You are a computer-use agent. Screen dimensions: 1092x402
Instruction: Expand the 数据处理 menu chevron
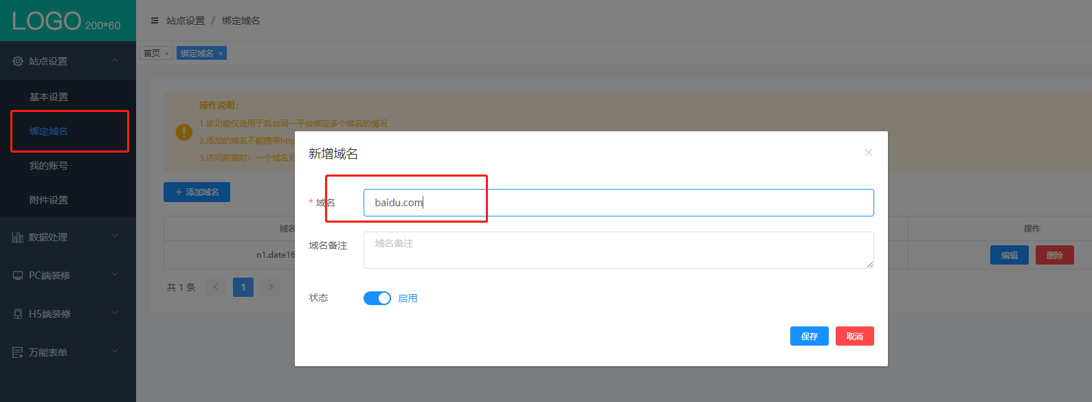[x=115, y=236]
